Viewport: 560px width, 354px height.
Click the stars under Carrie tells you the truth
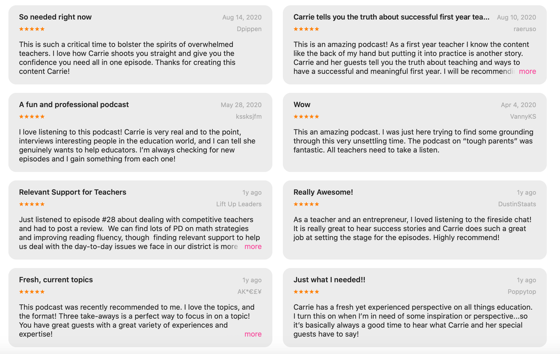306,29
